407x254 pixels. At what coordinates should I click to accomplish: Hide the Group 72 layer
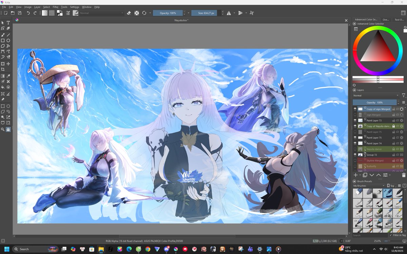(355, 155)
